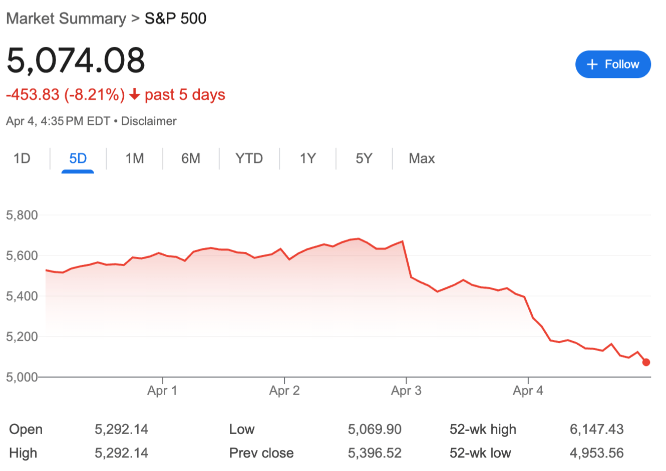This screenshot has width=666, height=471.
Task: Select the 5D time range tab
Action: [78, 159]
